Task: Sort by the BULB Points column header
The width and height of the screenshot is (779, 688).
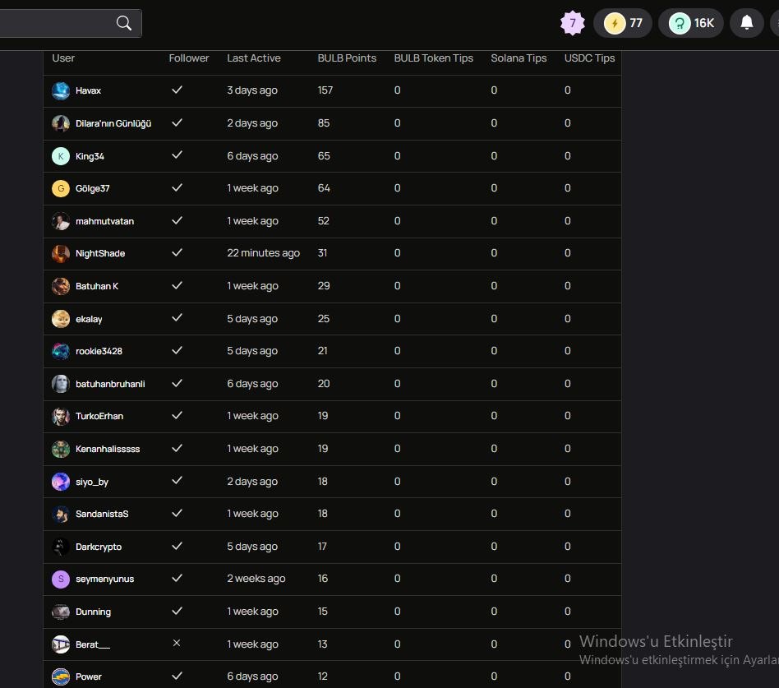Action: (x=347, y=58)
